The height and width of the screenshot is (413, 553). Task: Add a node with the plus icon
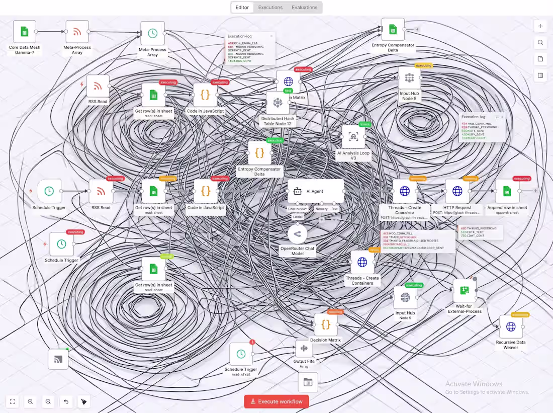pos(540,26)
